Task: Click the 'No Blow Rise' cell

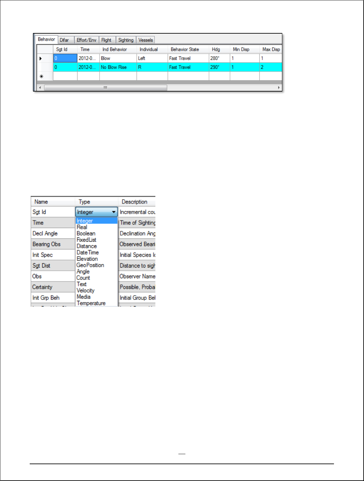Action: (118, 67)
